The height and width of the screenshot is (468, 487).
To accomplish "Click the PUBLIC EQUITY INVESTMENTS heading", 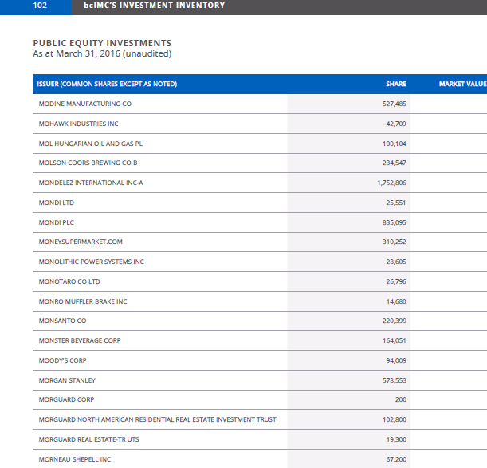I will click(x=102, y=43).
